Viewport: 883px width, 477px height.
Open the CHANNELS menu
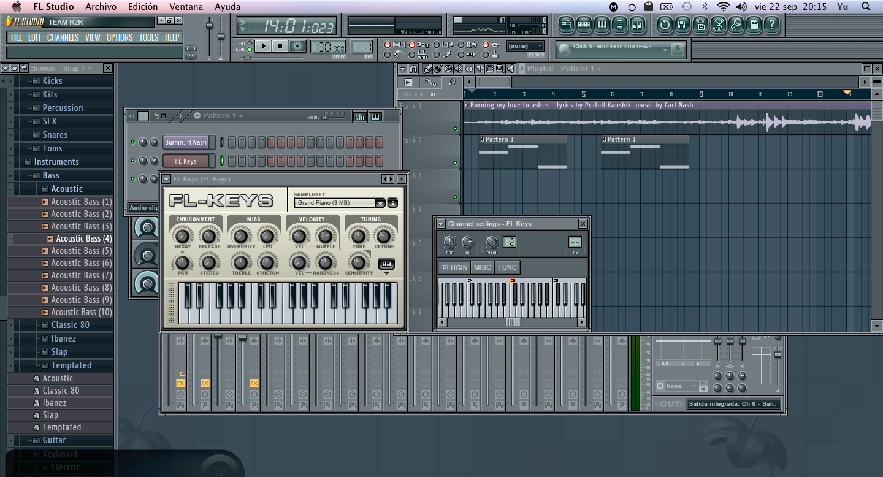(63, 37)
